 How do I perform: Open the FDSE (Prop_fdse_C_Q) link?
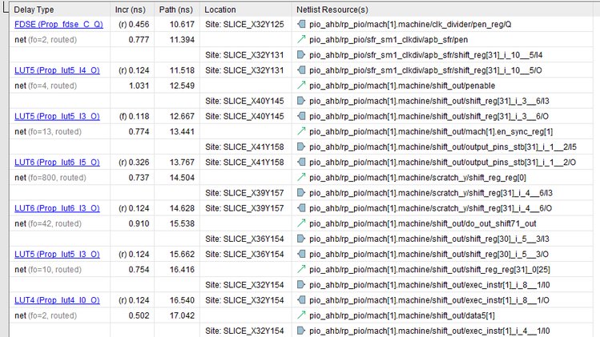coord(58,25)
